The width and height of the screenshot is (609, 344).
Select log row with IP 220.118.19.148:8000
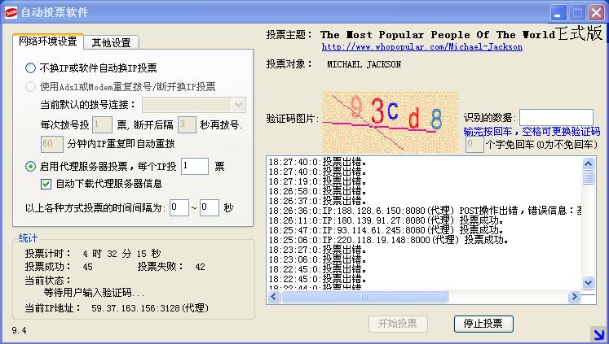(x=389, y=240)
